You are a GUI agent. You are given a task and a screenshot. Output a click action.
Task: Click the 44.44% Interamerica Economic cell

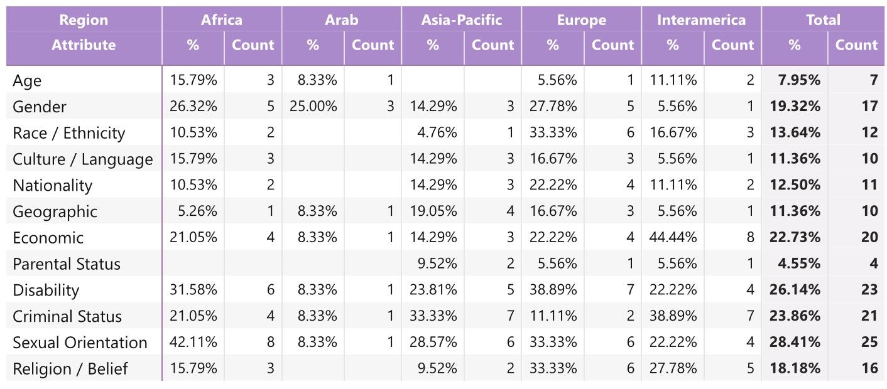pyautogui.click(x=673, y=238)
